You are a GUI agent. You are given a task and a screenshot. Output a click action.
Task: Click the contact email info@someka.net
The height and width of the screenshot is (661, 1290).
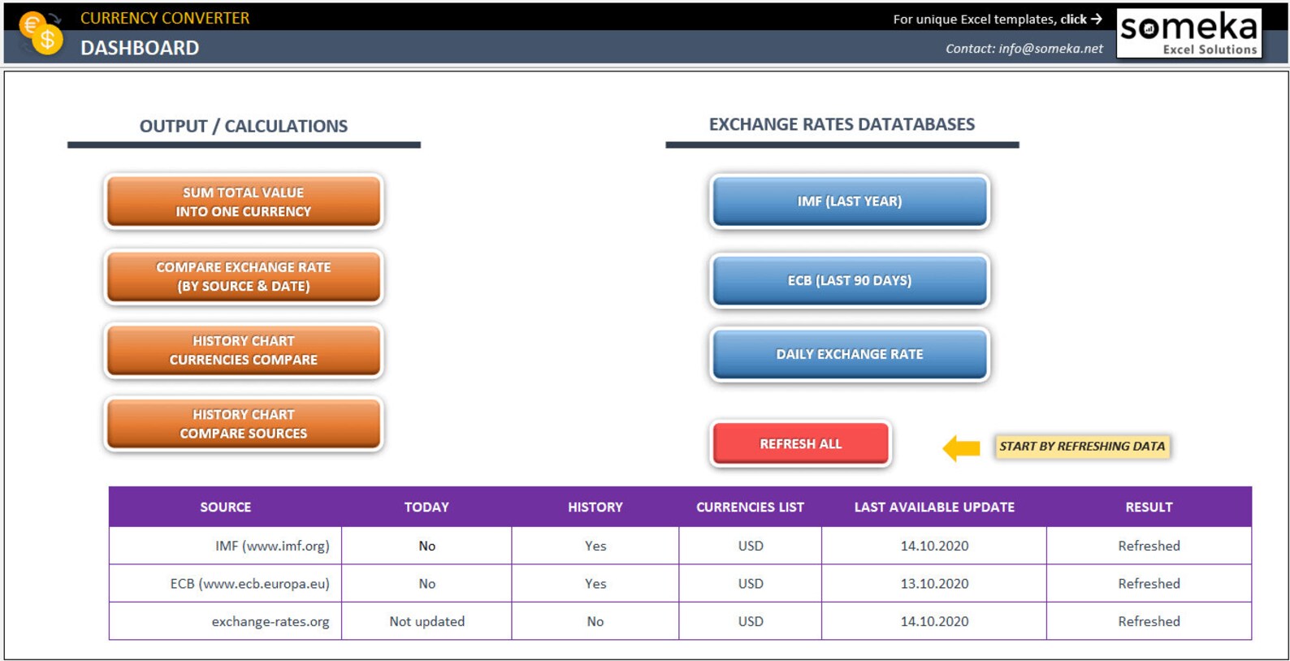tap(1024, 49)
